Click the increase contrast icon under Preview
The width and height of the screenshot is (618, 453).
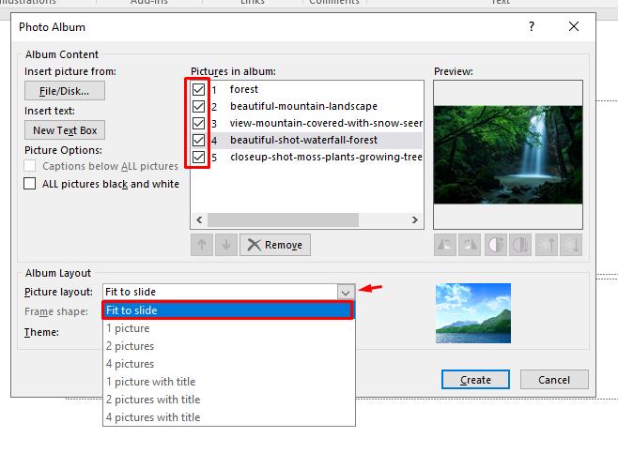(496, 245)
